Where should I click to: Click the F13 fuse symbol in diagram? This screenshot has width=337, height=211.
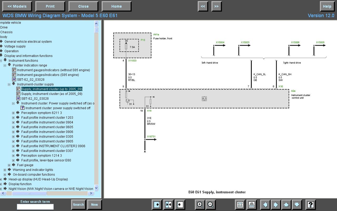pyautogui.click(x=126, y=47)
